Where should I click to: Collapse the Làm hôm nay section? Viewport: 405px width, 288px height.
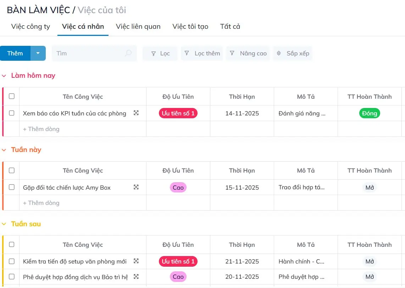point(4,75)
